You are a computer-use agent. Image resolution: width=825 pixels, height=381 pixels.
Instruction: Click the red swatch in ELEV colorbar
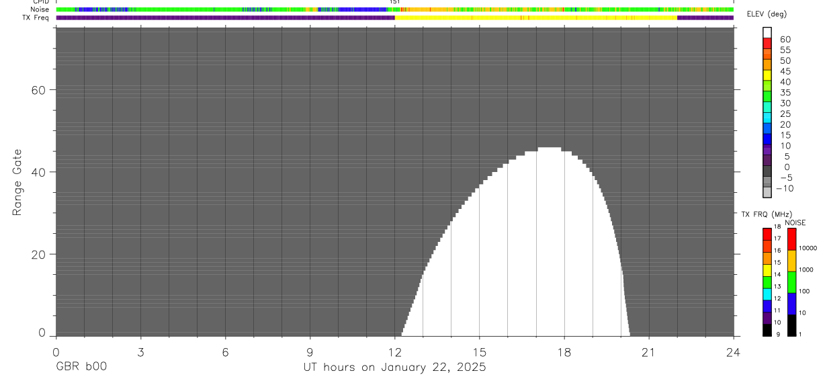pyautogui.click(x=767, y=44)
